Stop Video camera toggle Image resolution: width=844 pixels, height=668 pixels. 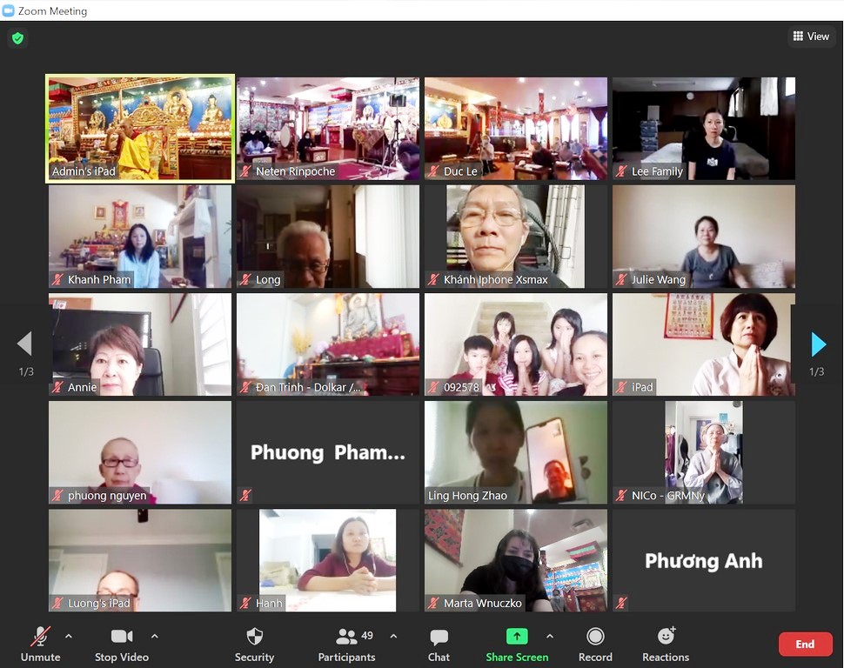coord(122,645)
